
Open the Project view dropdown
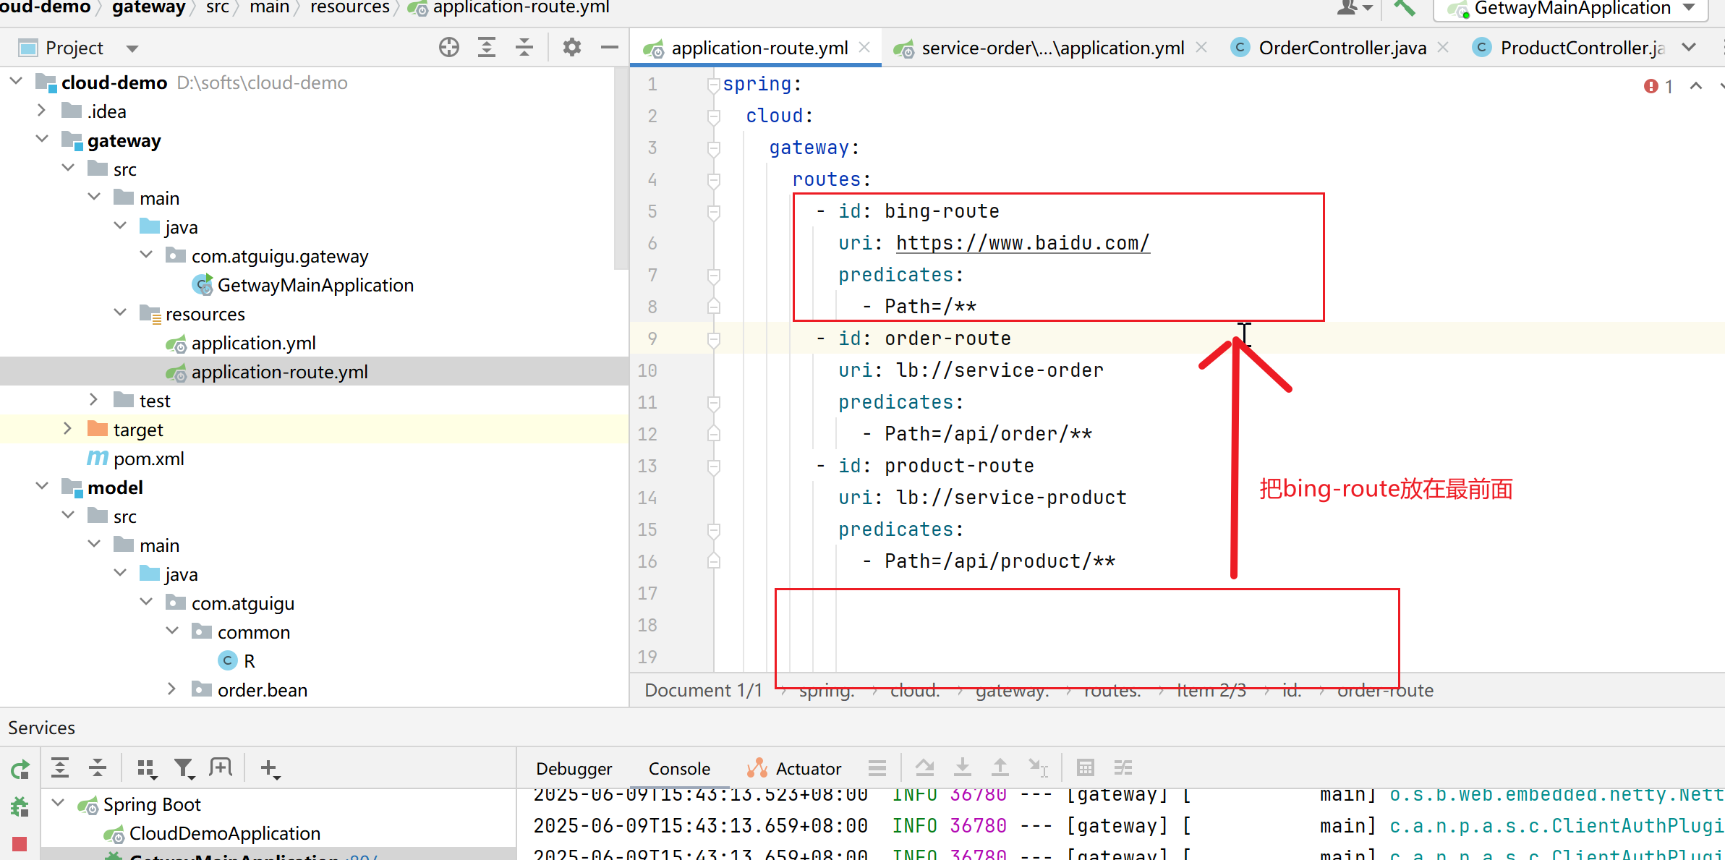pos(132,48)
